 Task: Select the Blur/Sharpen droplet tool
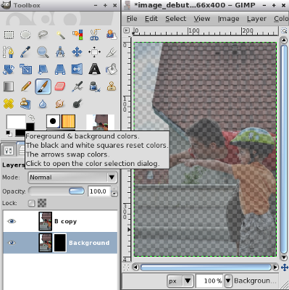coord(43,104)
